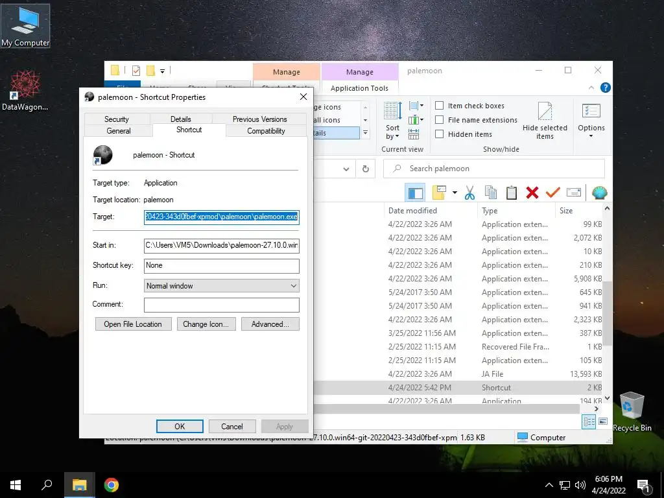This screenshot has width=664, height=498.
Task: Toggle the navigation pane toolbar icon
Action: [415, 193]
